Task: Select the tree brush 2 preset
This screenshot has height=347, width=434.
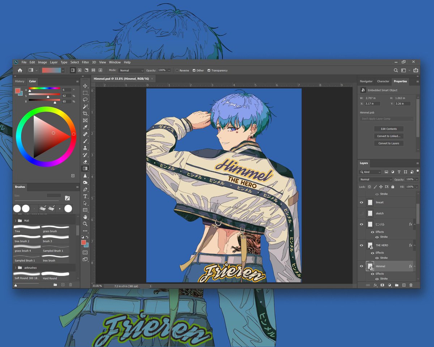Action: click(27, 239)
